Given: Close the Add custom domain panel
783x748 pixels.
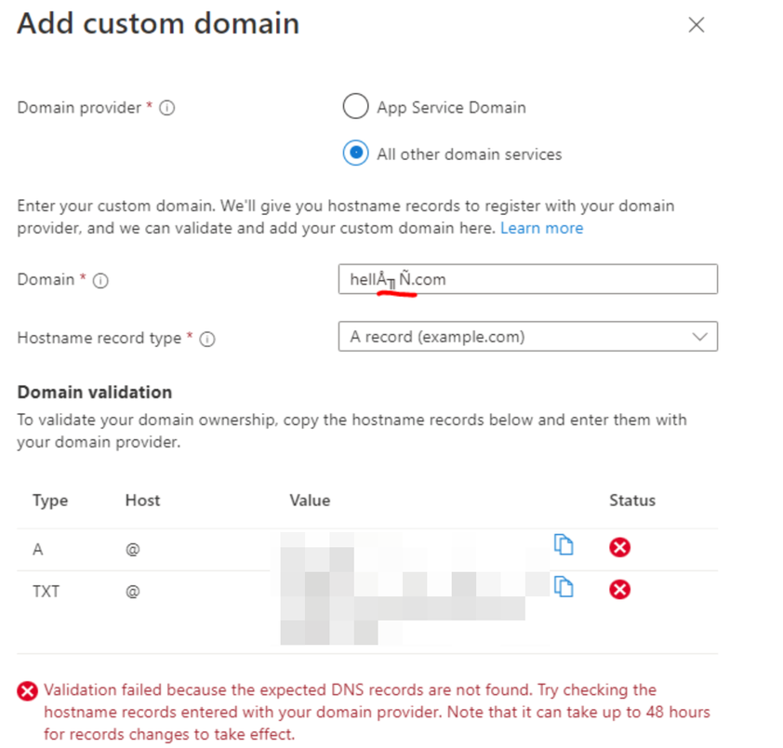Looking at the screenshot, I should 696,25.
